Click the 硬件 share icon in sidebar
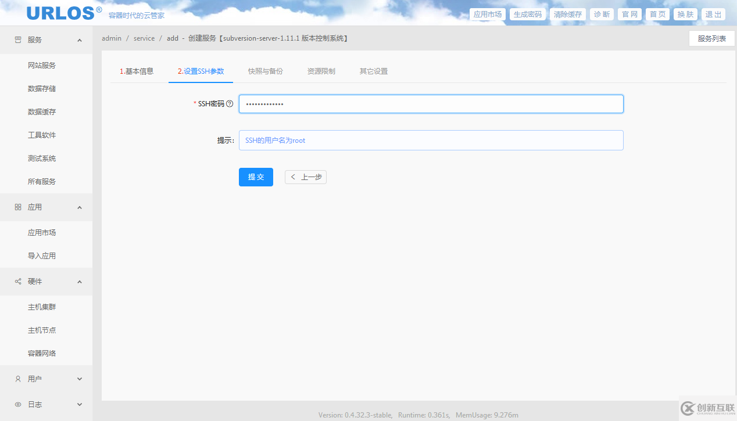The width and height of the screenshot is (737, 421). pyautogui.click(x=18, y=282)
